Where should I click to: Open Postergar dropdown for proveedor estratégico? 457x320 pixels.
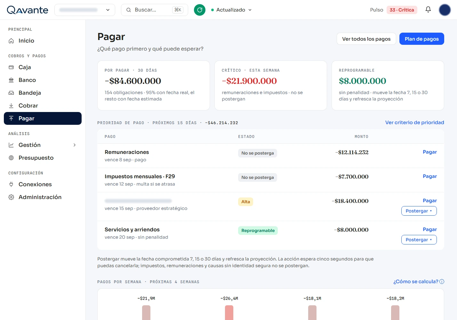(419, 211)
